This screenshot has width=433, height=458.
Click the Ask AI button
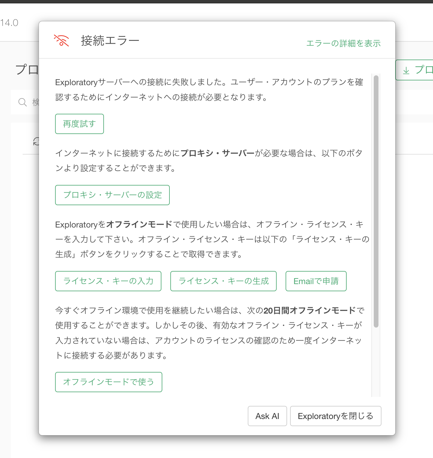(x=267, y=416)
